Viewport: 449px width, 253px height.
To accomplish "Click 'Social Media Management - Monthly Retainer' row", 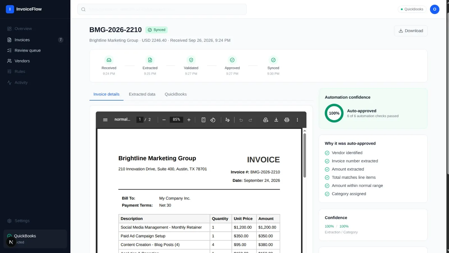I will (x=199, y=228).
